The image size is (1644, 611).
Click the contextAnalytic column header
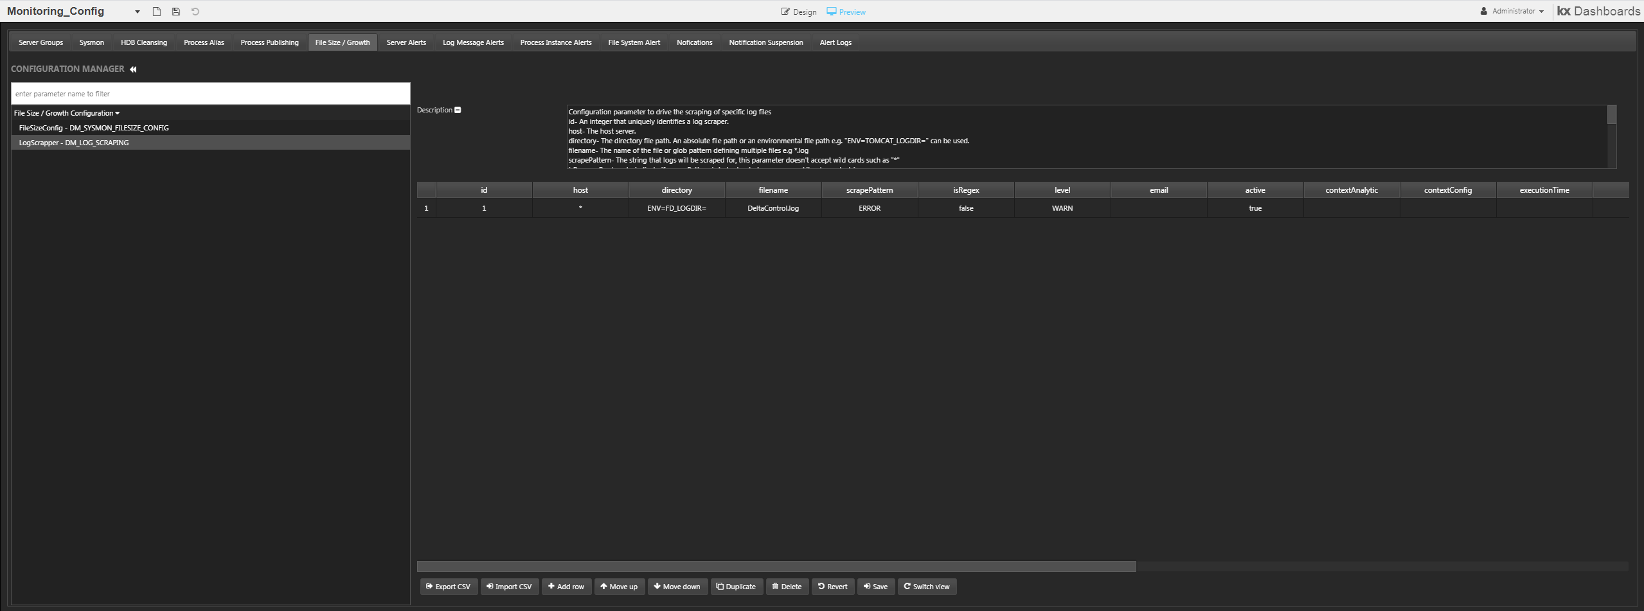tap(1352, 190)
